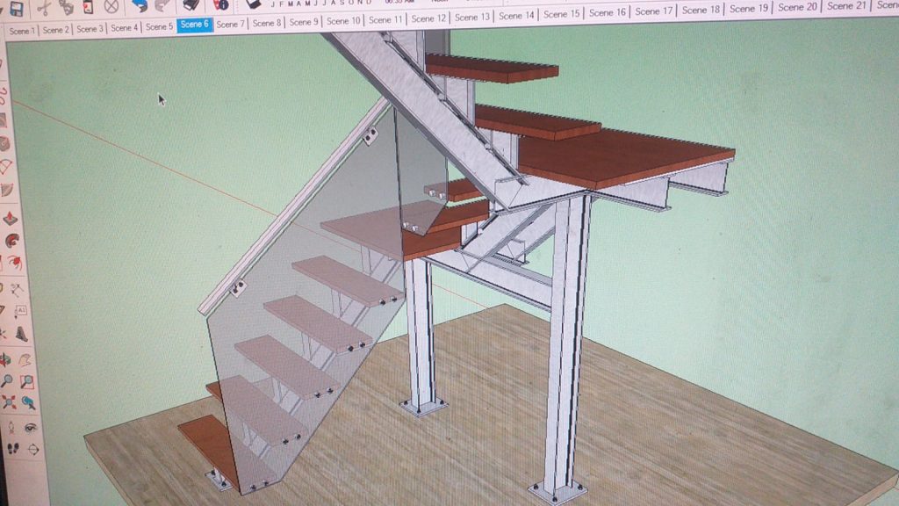The width and height of the screenshot is (899, 506).
Task: Select the Text label tool
Action: [21, 311]
